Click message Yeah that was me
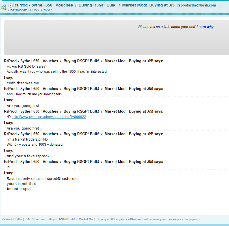The height and width of the screenshot is (226, 229). 23,83
